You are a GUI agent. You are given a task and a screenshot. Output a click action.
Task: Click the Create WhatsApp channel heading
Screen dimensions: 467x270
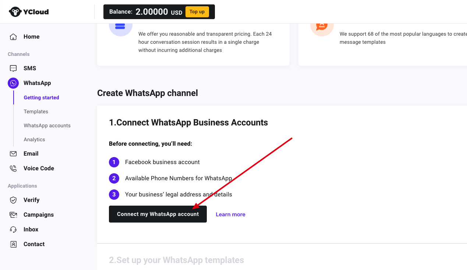point(148,93)
